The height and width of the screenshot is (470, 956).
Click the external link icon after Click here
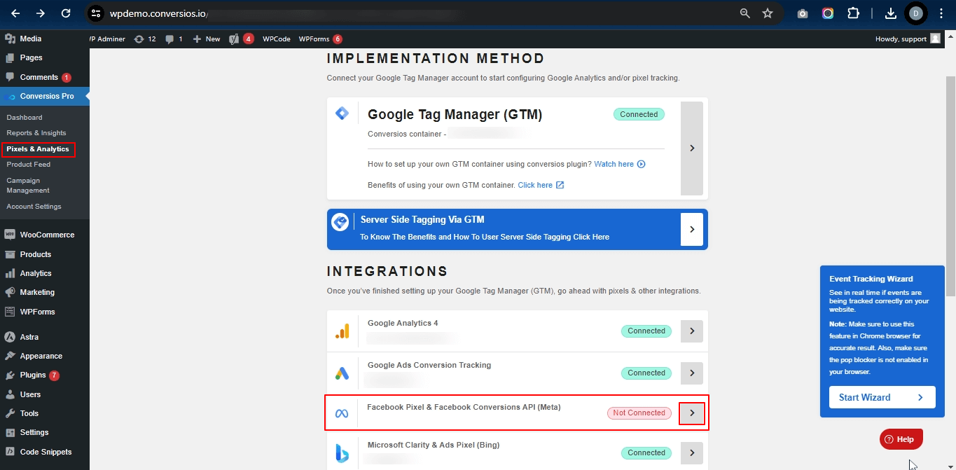tap(560, 186)
